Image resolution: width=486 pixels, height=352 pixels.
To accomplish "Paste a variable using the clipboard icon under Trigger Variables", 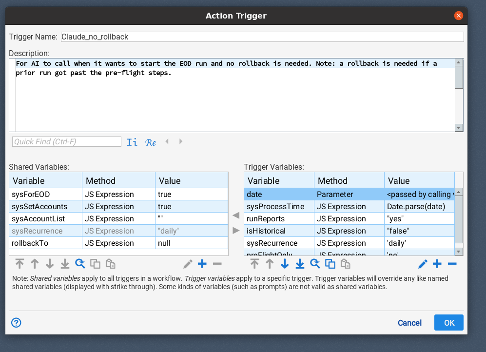I will click(345, 264).
